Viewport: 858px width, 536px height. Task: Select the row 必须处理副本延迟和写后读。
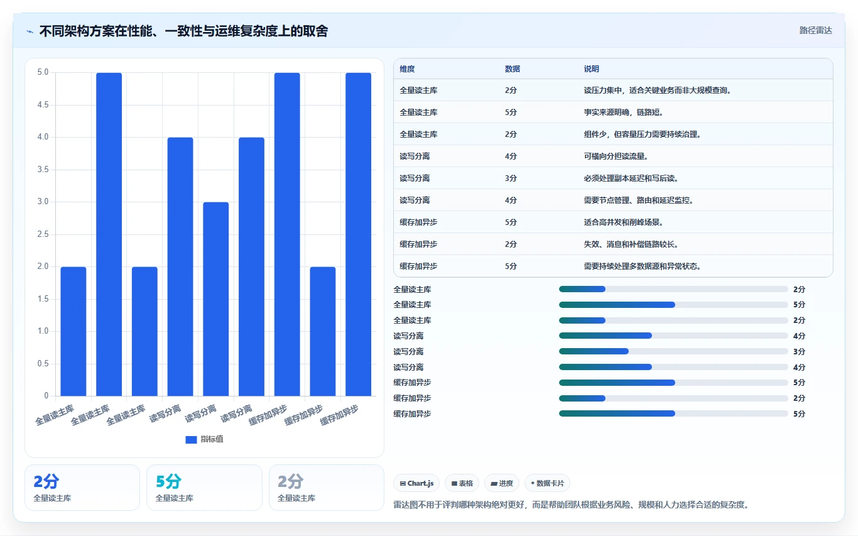point(613,178)
